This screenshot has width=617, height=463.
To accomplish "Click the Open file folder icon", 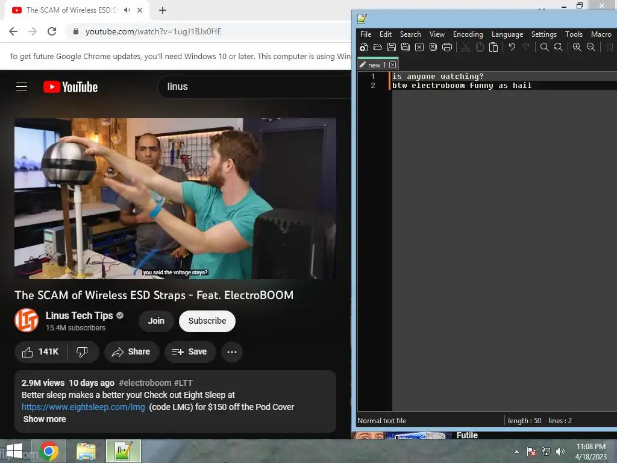I will coord(378,47).
